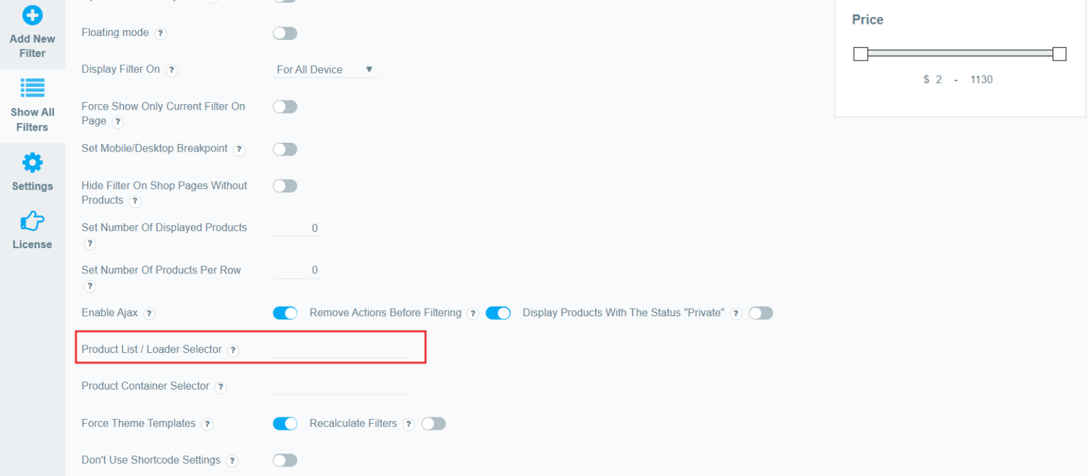Toggle Display Products With Status Private
This screenshot has height=476, width=1088.
761,313
